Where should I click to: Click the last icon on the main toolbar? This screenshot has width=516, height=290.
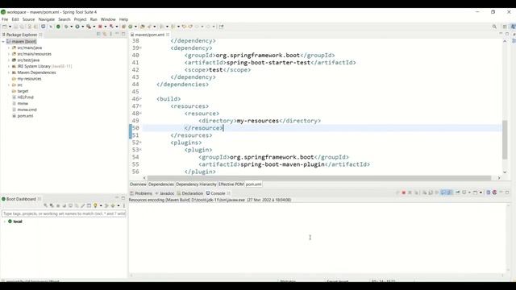(x=221, y=27)
